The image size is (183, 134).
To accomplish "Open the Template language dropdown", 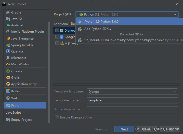I will [132, 91].
